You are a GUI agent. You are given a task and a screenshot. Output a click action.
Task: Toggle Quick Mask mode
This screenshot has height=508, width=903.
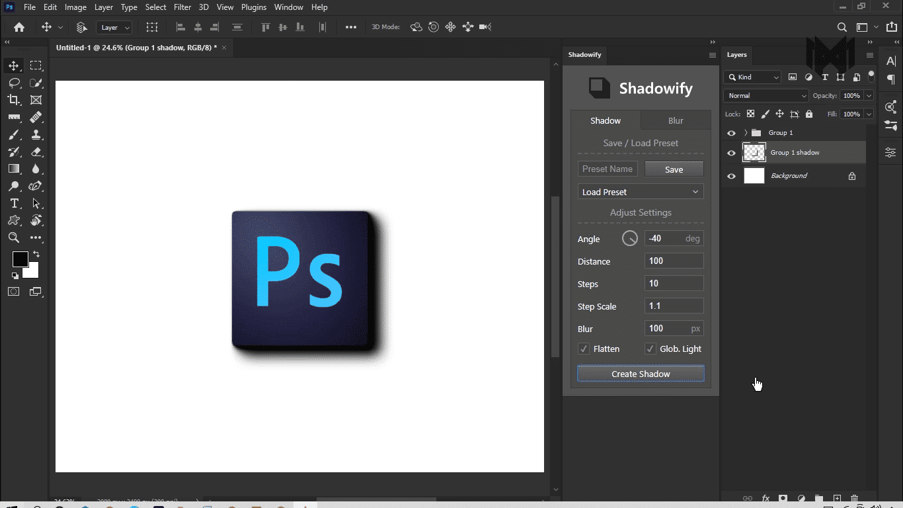coord(13,291)
